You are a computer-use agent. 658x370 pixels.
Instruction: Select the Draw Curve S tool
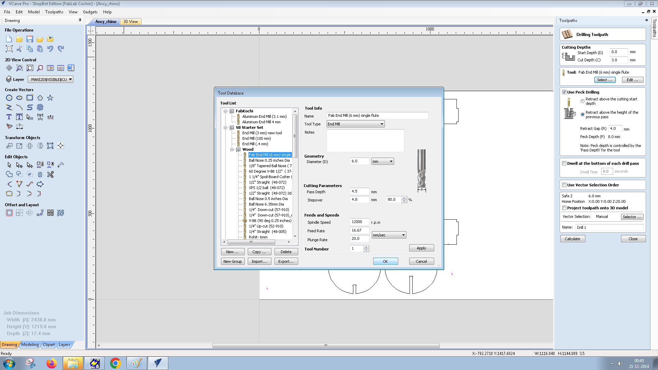pos(30,107)
